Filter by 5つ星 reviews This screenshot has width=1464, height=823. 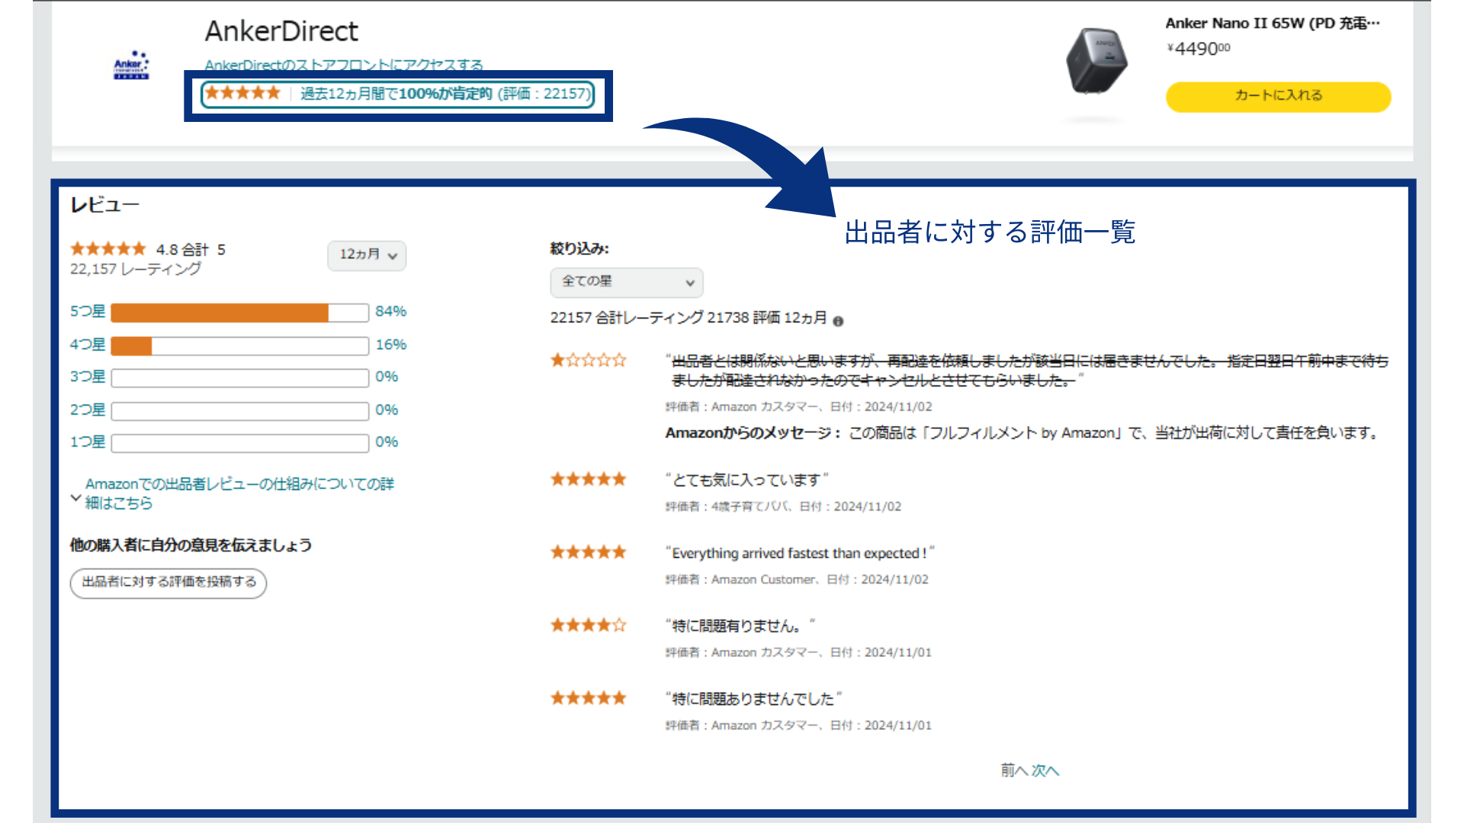coord(88,312)
